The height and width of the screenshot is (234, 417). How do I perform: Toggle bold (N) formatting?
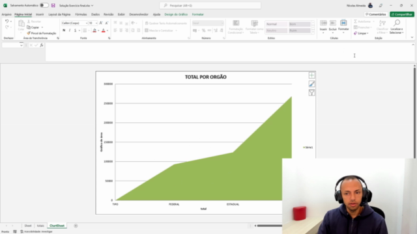(64, 31)
